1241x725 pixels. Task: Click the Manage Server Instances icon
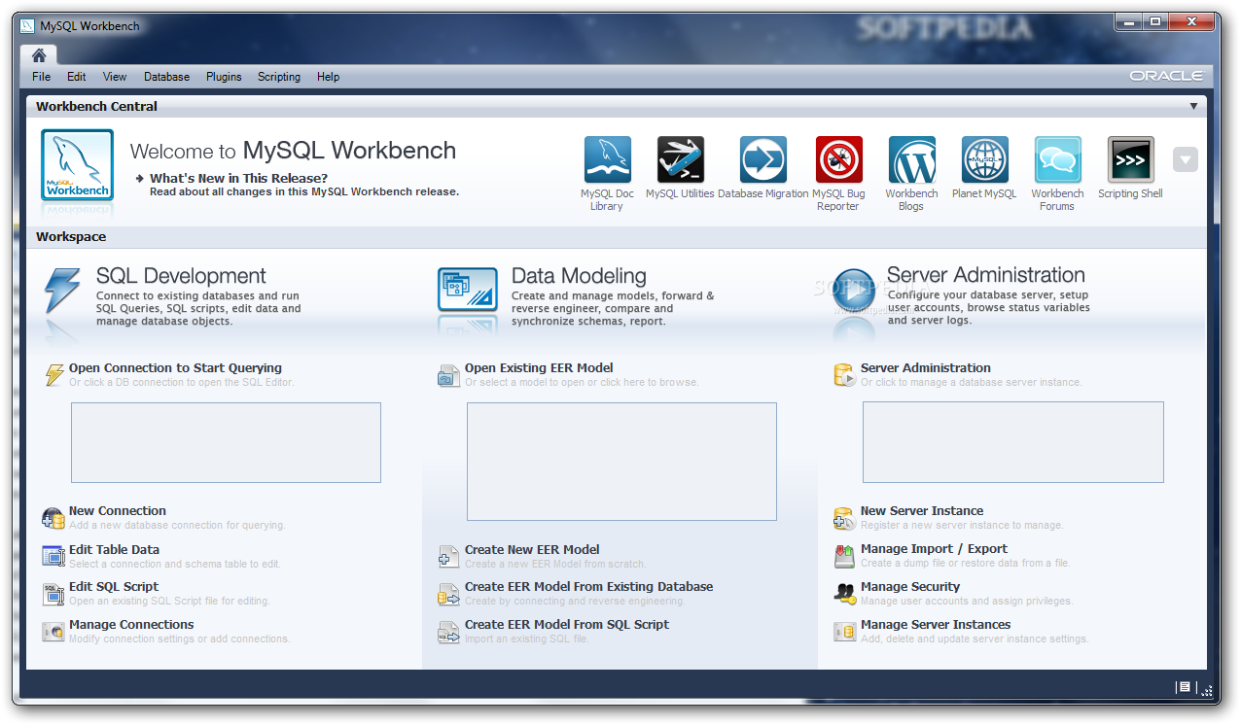coord(844,632)
